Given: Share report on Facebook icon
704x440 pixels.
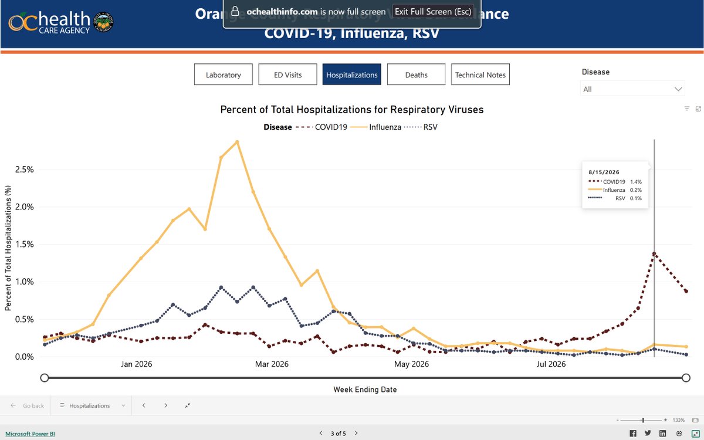Looking at the screenshot, I should tap(633, 434).
